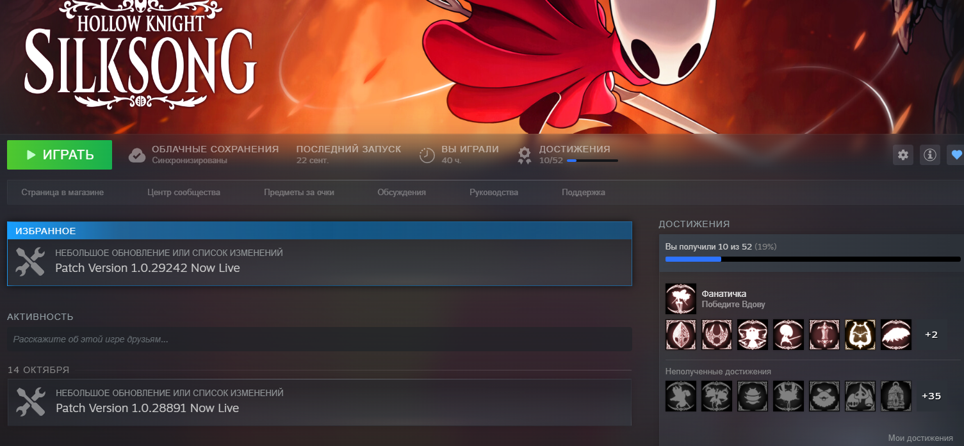
Task: Open the Предметы за очки tab
Action: tap(299, 192)
